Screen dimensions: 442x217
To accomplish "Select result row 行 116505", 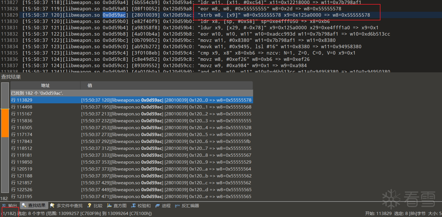I will click(132, 128).
